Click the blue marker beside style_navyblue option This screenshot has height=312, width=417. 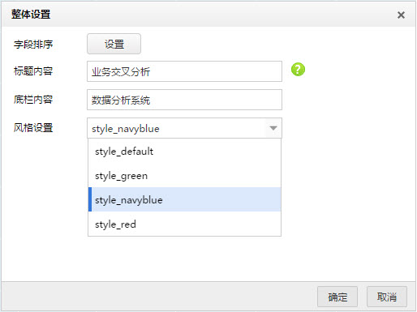tap(90, 199)
